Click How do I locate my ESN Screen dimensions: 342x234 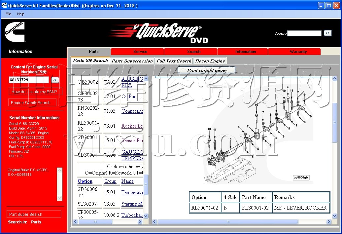34,92
